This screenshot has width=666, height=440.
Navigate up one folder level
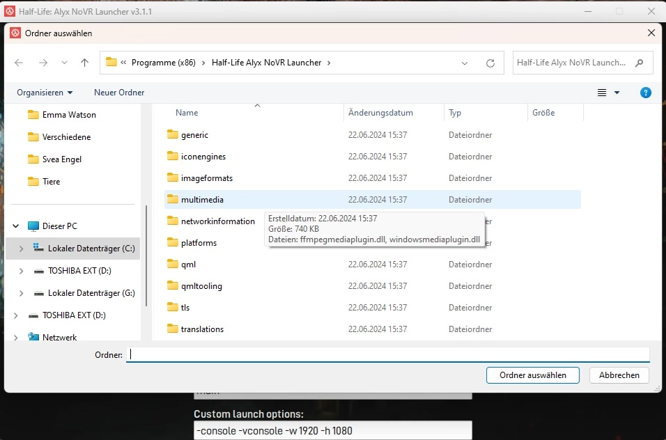click(x=84, y=63)
